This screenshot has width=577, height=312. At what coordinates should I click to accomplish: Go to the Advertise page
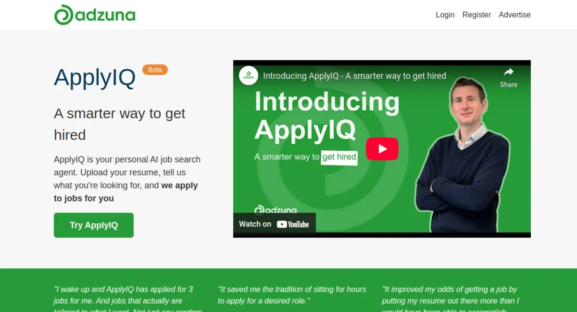click(x=514, y=15)
